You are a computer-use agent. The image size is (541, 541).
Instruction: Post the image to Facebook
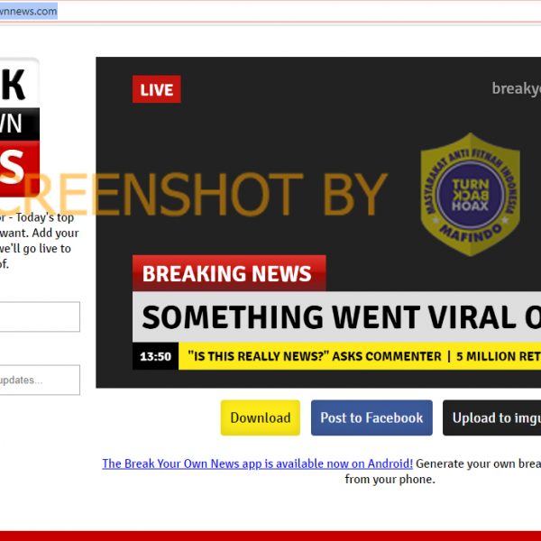tap(371, 417)
